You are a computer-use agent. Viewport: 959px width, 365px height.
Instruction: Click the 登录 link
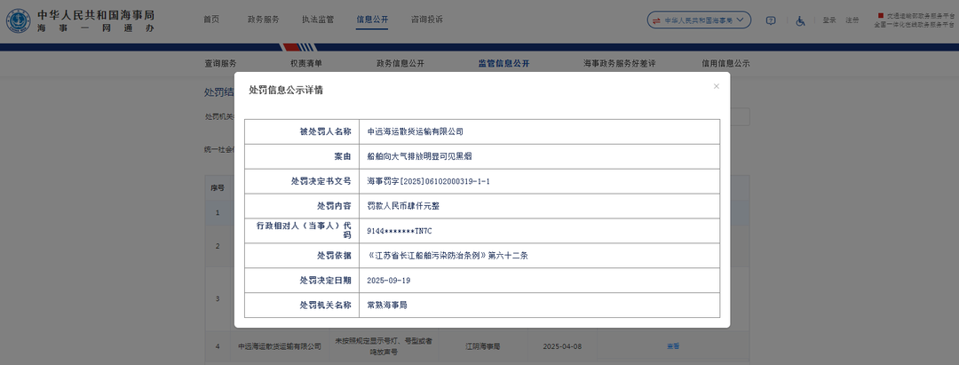828,20
